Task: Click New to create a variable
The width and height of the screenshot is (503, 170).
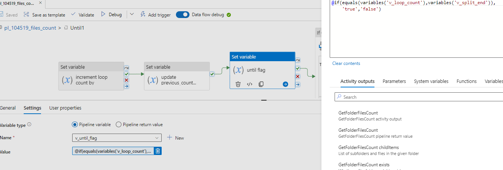Action: pyautogui.click(x=176, y=138)
